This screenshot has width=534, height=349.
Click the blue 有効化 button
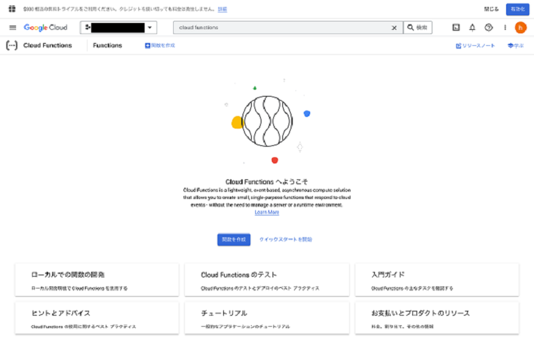coord(517,9)
